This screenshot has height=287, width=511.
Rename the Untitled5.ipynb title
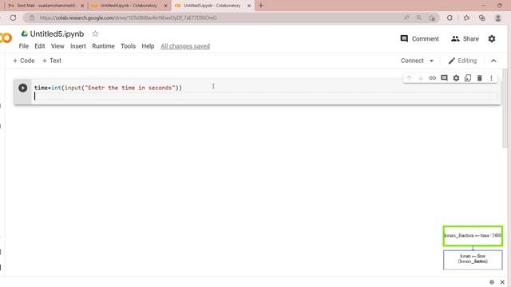click(x=57, y=33)
